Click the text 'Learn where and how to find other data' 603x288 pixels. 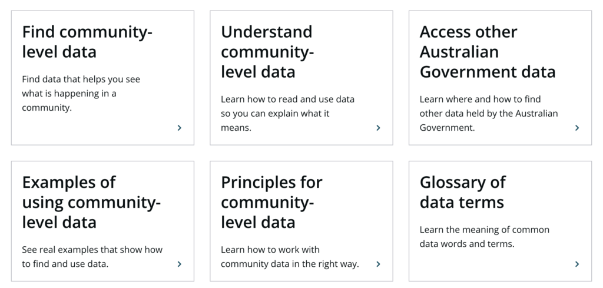[481, 106]
